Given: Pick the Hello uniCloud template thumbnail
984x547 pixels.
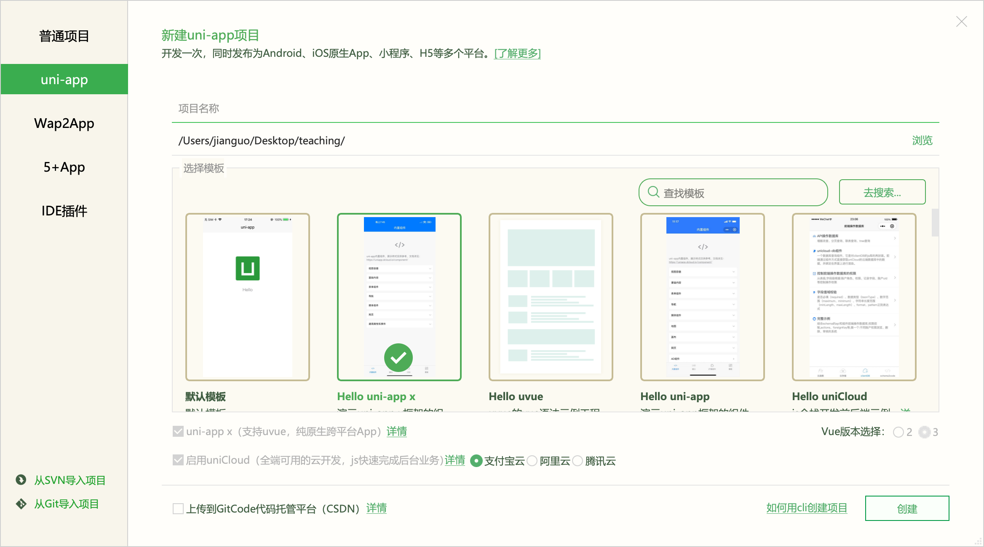Looking at the screenshot, I should [854, 297].
